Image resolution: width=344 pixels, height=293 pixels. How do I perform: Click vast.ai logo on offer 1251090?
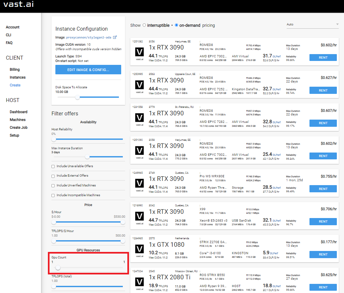[139, 152]
